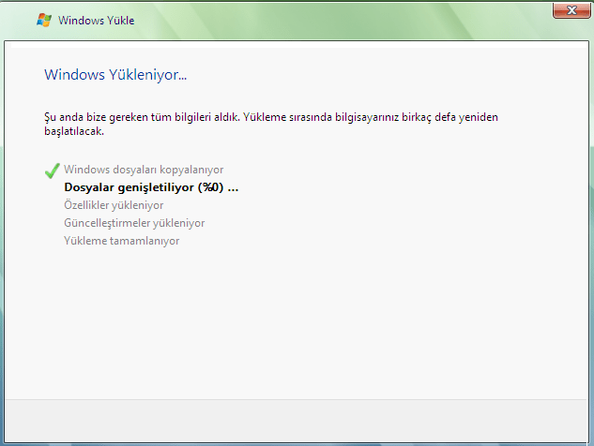Click the green checkmark next to file copying
This screenshot has width=594, height=446.
click(x=52, y=171)
